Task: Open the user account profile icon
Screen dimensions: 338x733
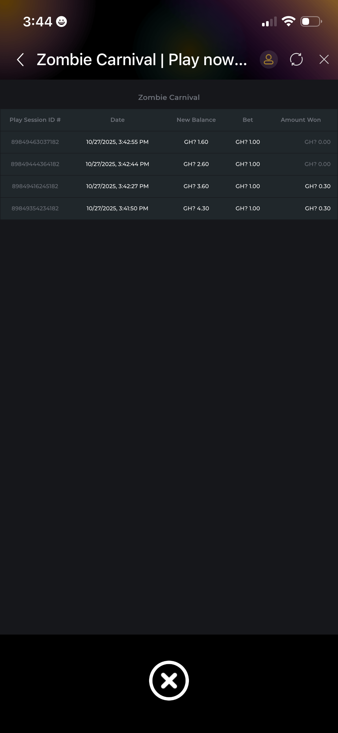Action: tap(268, 60)
